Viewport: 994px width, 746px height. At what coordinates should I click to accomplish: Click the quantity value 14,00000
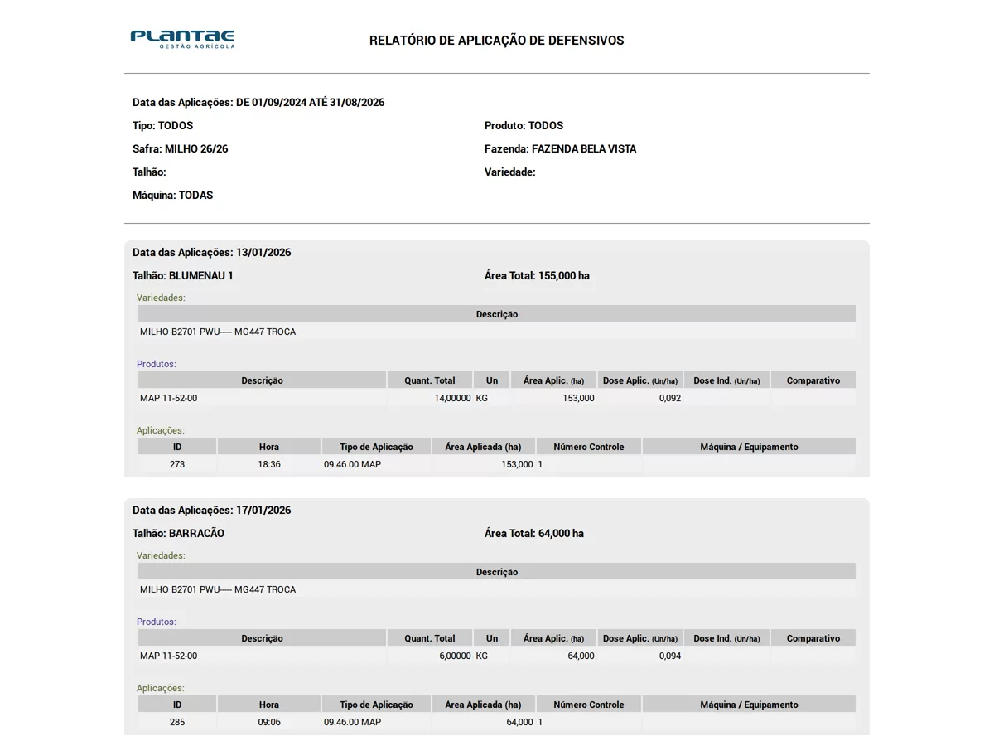(452, 398)
